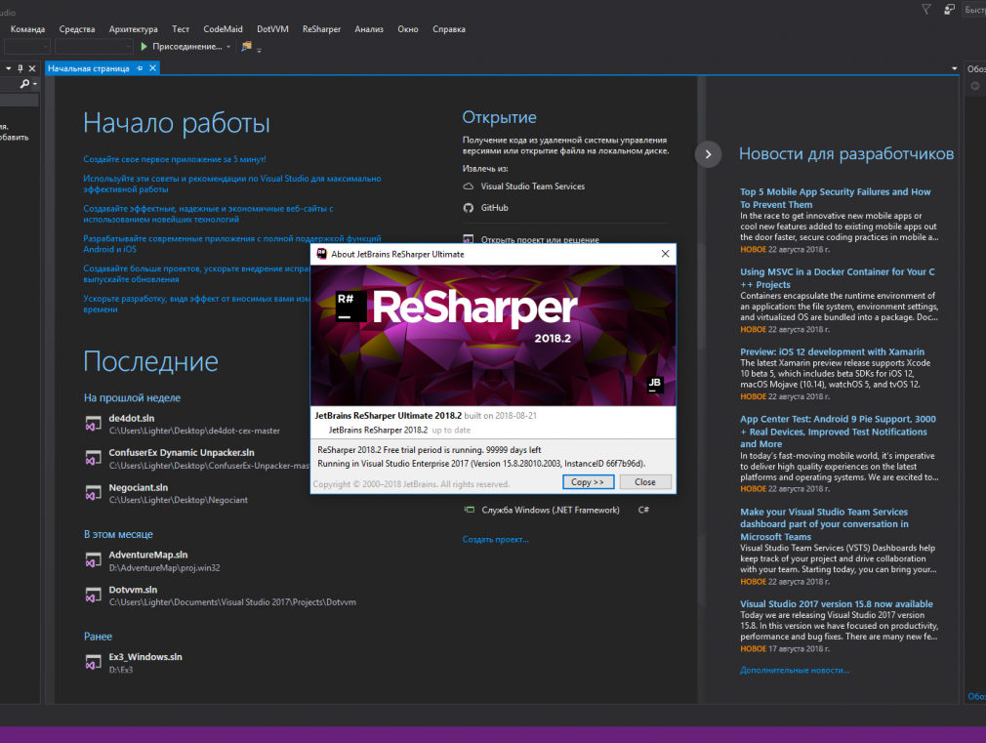
Task: Open the document tabs list dropdown
Action: [954, 68]
